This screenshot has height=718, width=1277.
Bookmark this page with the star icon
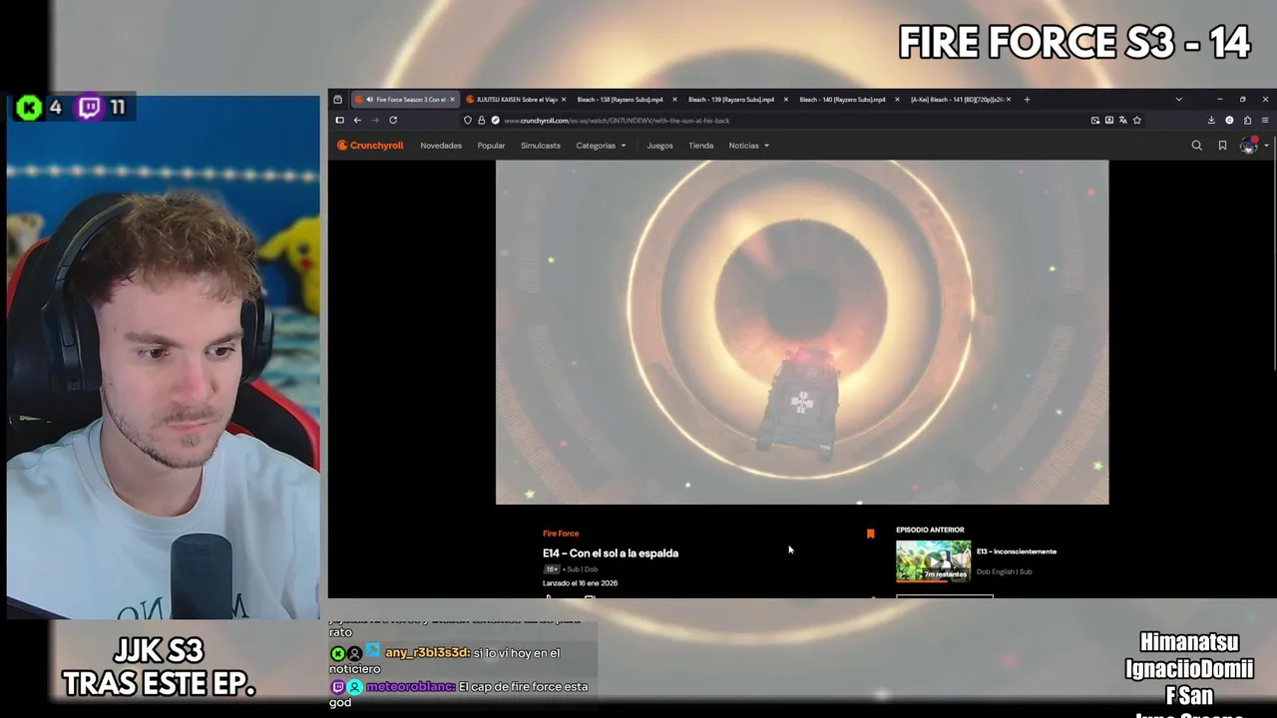pyautogui.click(x=1136, y=120)
